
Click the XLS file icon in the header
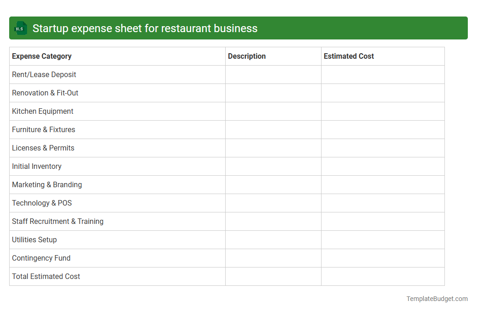pyautogui.click(x=20, y=28)
